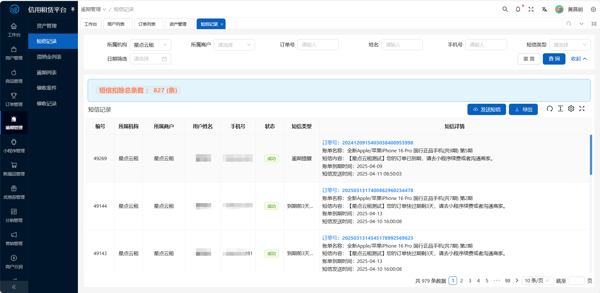Click 导出 button
The height and width of the screenshot is (293, 600).
(x=523, y=109)
